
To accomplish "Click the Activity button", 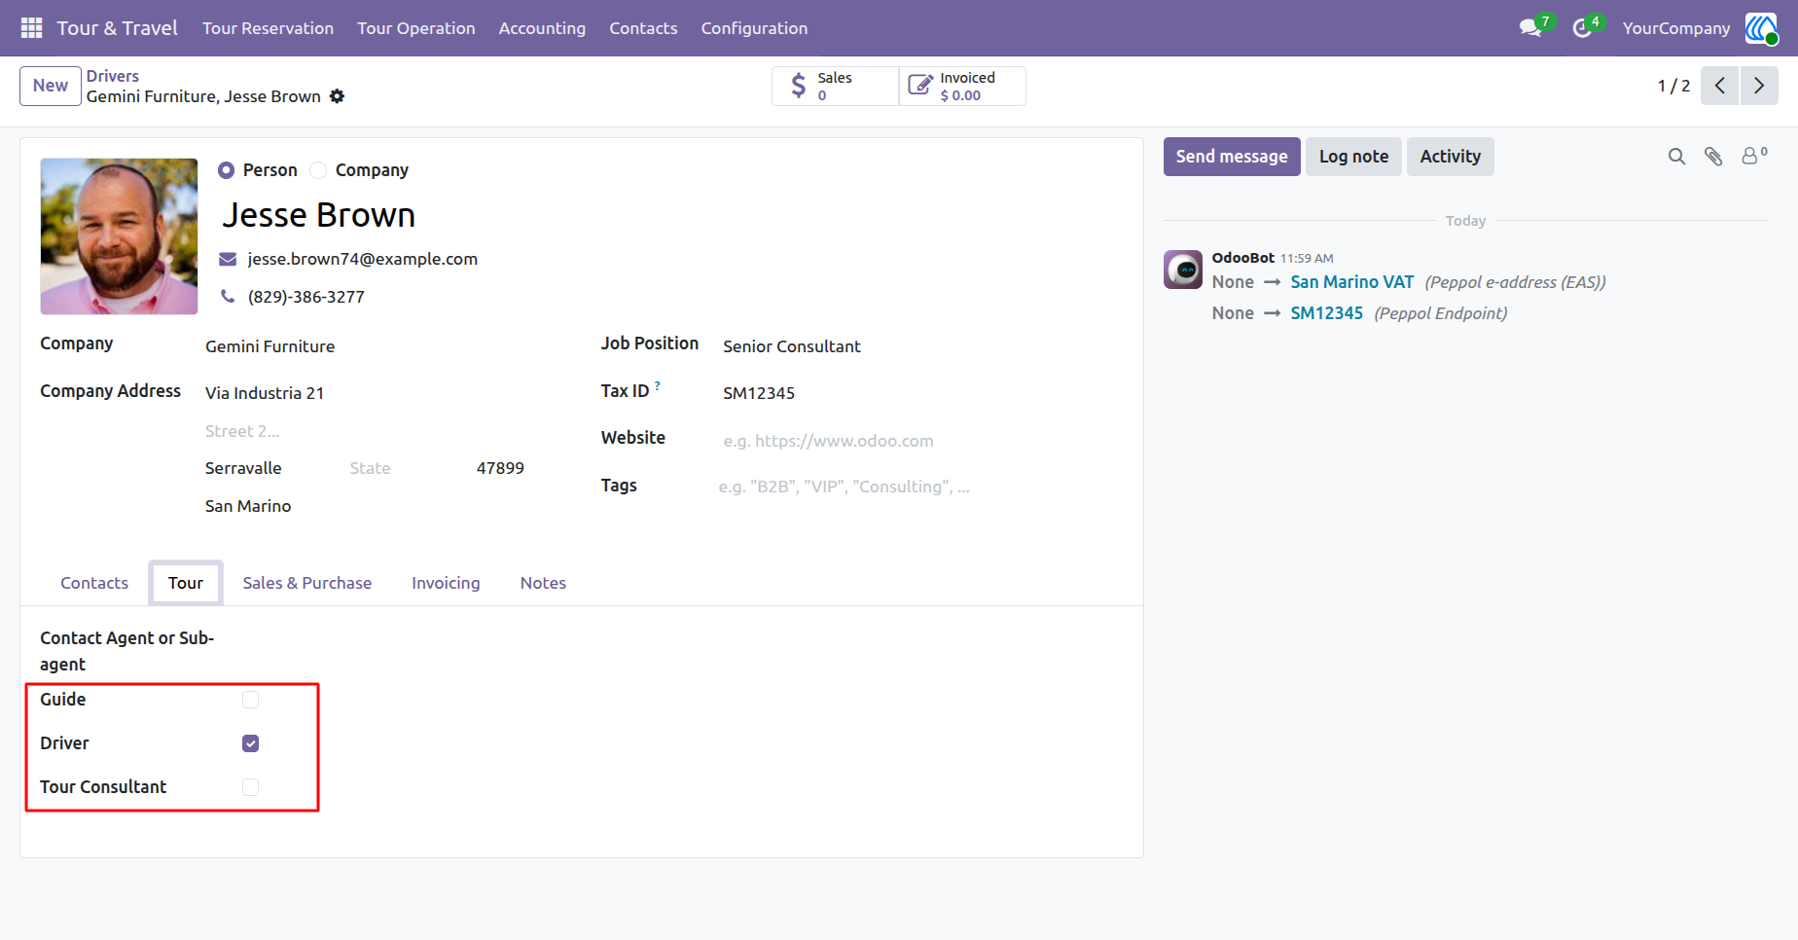I will coord(1450,157).
